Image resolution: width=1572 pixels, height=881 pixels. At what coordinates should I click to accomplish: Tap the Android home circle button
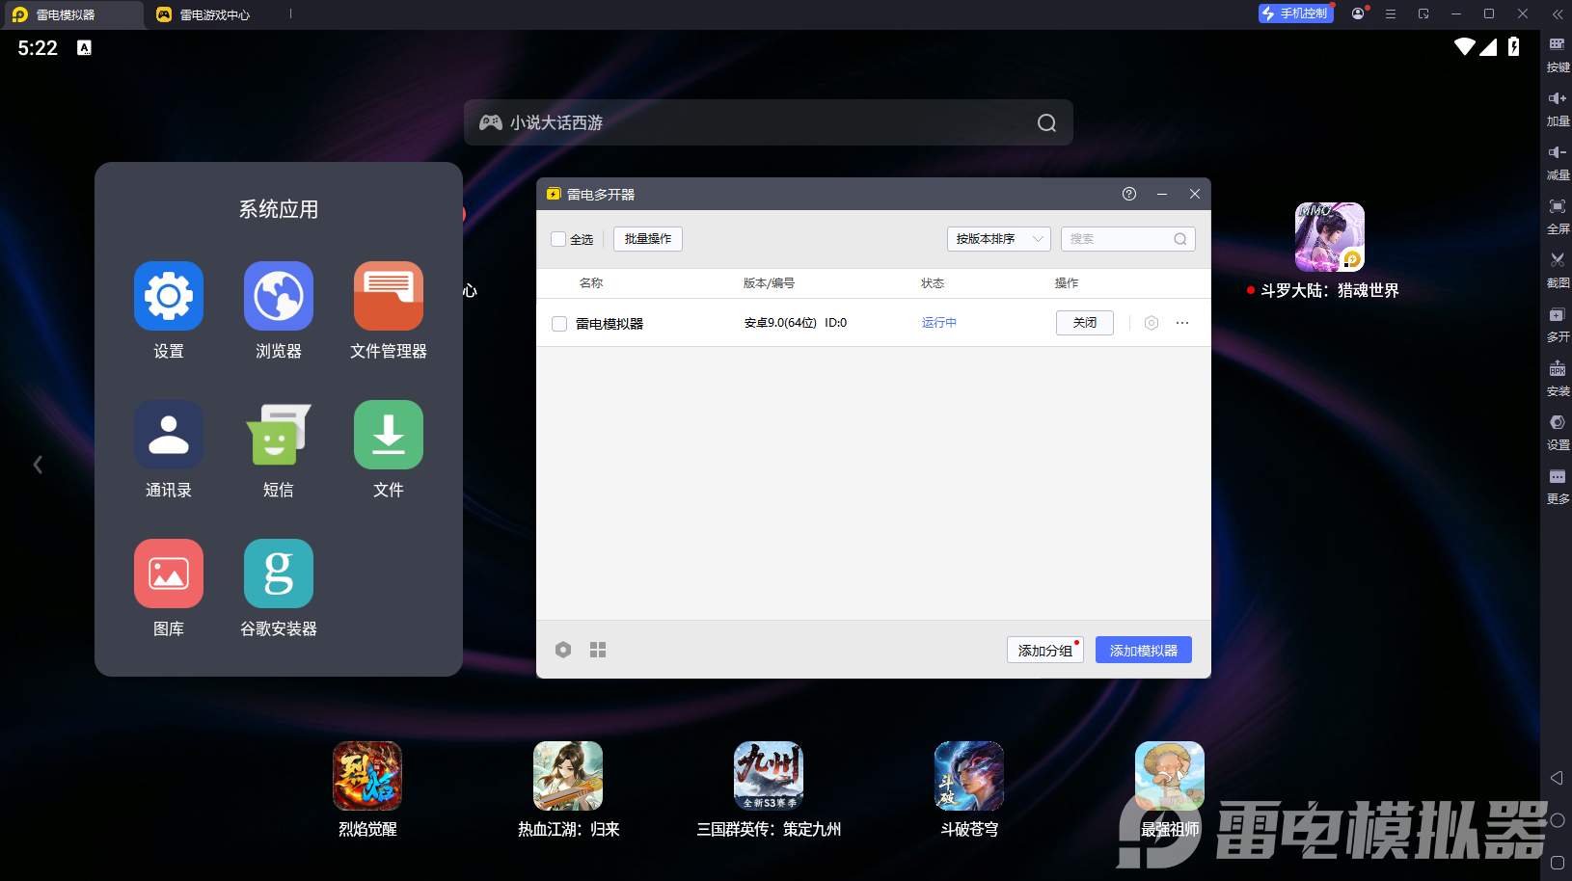pyautogui.click(x=1557, y=820)
